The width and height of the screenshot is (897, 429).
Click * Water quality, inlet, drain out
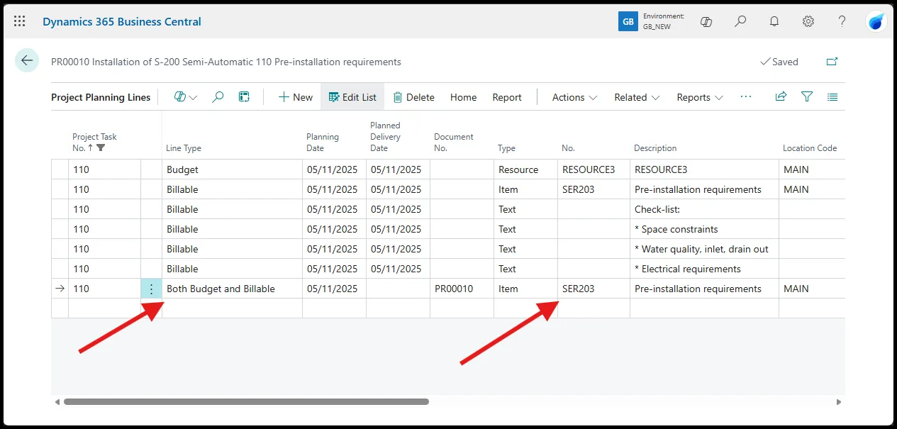pyautogui.click(x=705, y=249)
